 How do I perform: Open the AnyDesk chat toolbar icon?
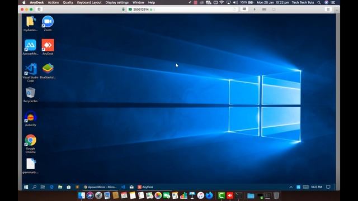[x=244, y=9]
